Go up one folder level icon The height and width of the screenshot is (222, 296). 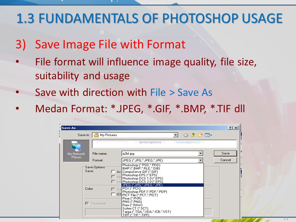193,135
